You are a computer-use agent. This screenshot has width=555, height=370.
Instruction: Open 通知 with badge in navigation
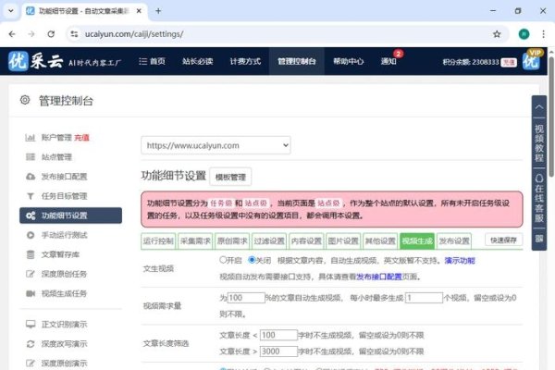388,61
